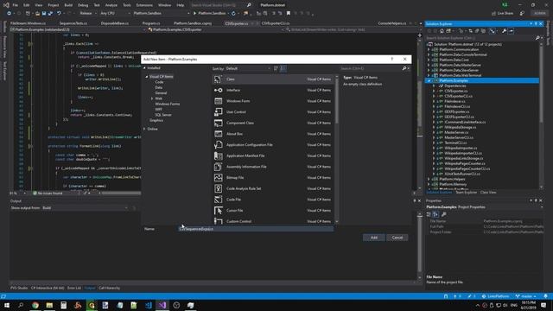Click purple Visual Studio taskbar icon
The height and width of the screenshot is (311, 553).
[x=162, y=305]
